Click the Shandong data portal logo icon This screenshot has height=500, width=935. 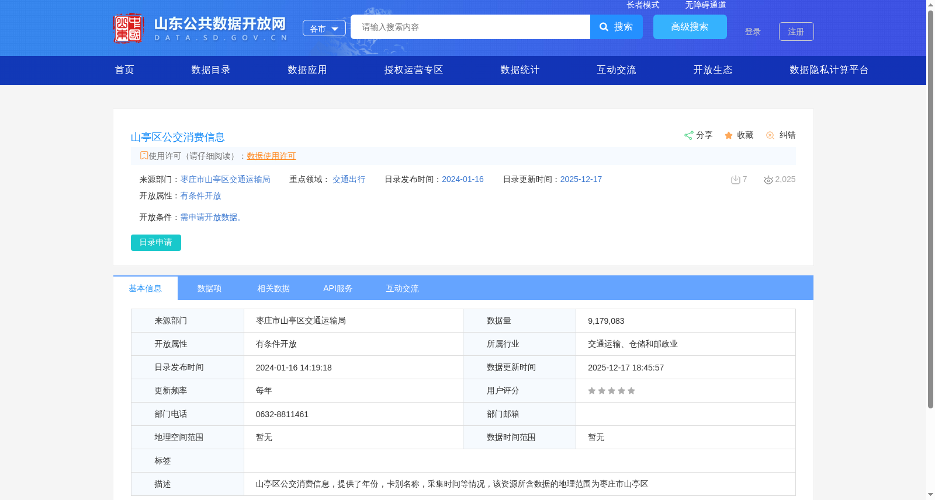[x=129, y=28]
